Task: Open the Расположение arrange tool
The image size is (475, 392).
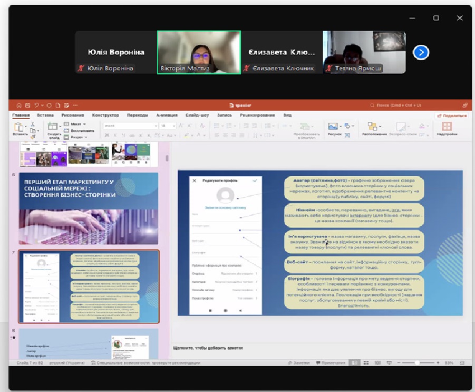Action: tap(374, 127)
